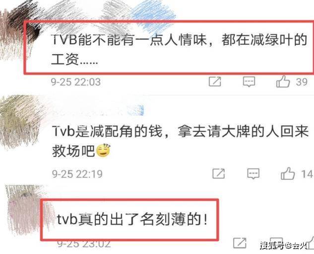314x254 pixels.
Task: Share the 9-25 23:02 comment
Action: point(240,243)
